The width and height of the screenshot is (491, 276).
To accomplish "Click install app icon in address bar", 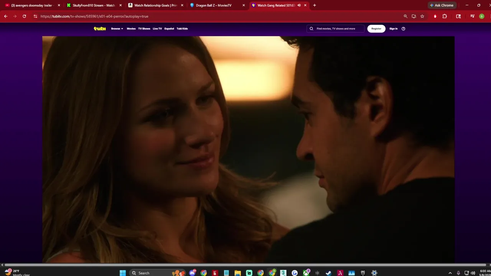I will click(x=414, y=16).
